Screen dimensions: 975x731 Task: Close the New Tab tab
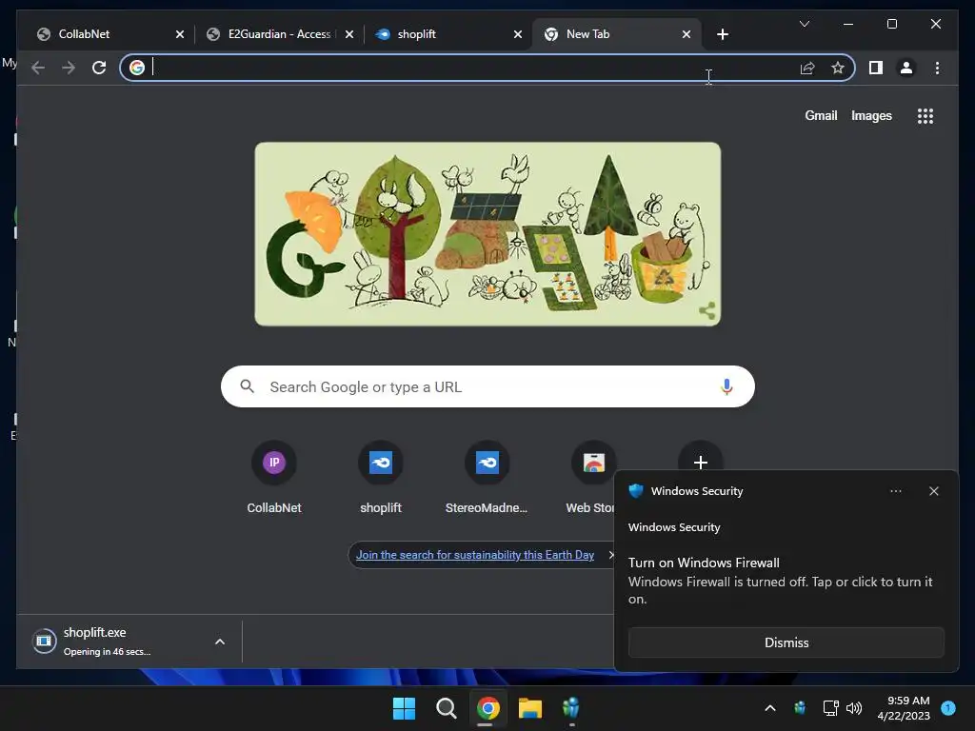(x=686, y=34)
